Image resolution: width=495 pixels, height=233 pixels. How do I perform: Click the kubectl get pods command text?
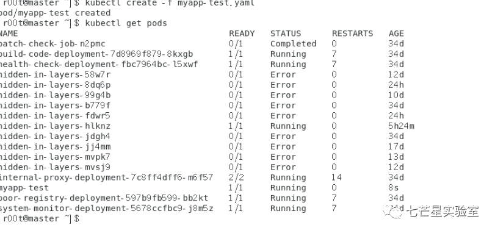click(126, 23)
